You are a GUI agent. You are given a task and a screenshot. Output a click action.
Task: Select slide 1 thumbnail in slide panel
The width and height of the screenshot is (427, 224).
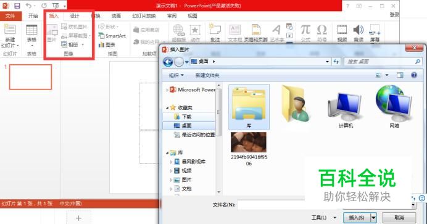(30, 77)
